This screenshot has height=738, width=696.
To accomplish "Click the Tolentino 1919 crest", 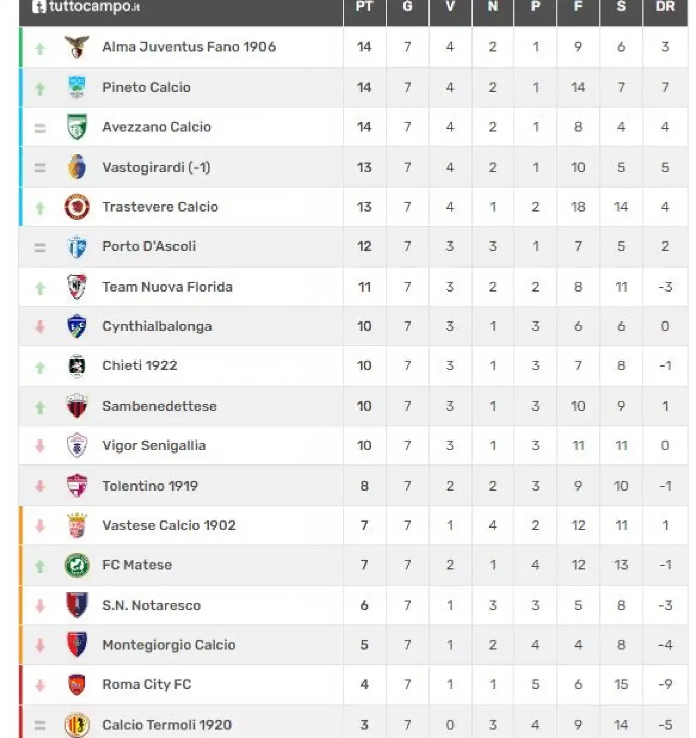I will pyautogui.click(x=77, y=486).
